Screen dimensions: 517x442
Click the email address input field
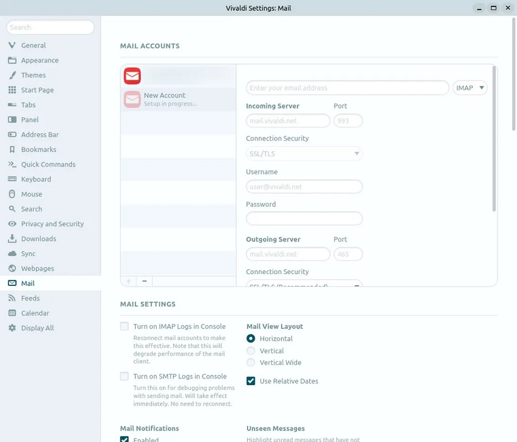(x=347, y=88)
